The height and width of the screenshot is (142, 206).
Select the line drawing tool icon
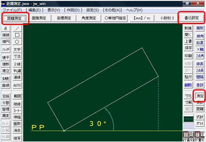click(17, 28)
